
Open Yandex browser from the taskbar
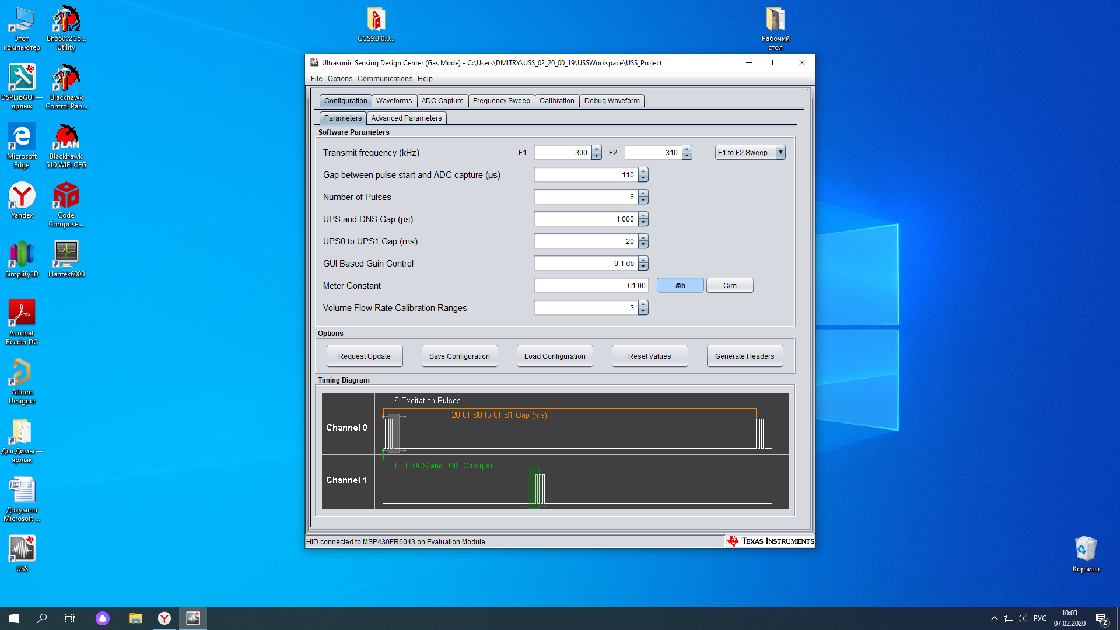coord(164,618)
